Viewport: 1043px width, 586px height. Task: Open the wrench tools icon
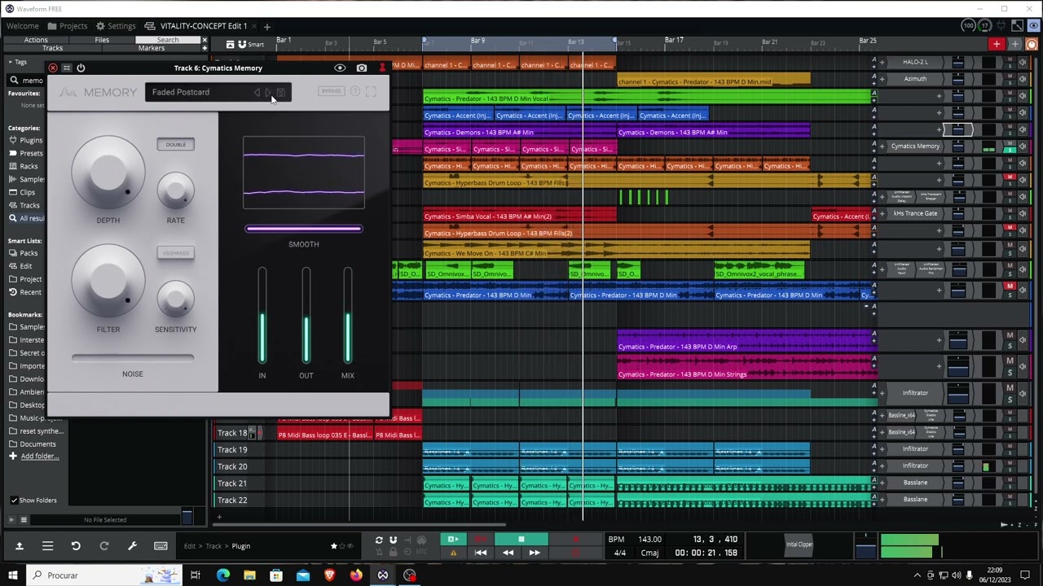tap(132, 546)
